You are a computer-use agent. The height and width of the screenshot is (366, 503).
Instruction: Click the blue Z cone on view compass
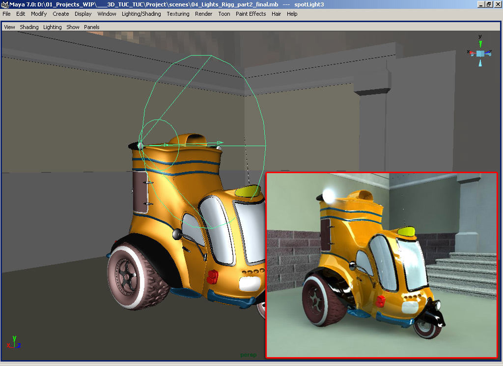[488, 53]
